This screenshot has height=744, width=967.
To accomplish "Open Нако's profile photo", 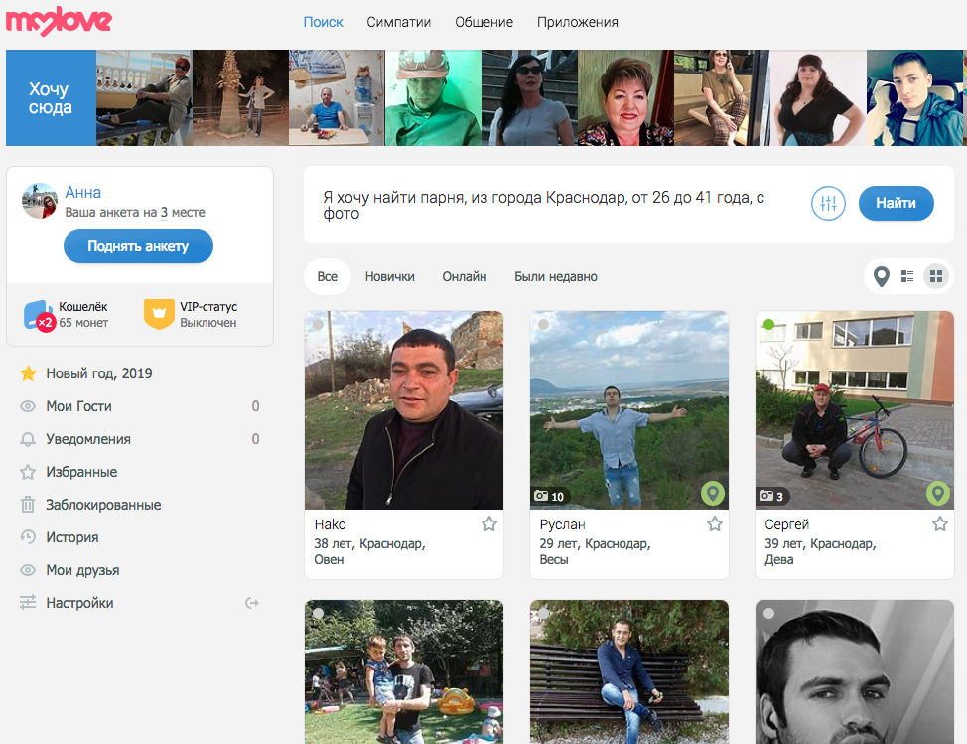I will pos(404,409).
